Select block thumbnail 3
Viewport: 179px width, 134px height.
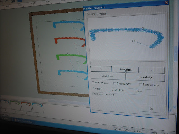pos(26,107)
